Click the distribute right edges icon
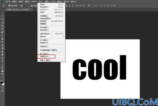This screenshot has height=106, width=158. [x=83, y=5]
